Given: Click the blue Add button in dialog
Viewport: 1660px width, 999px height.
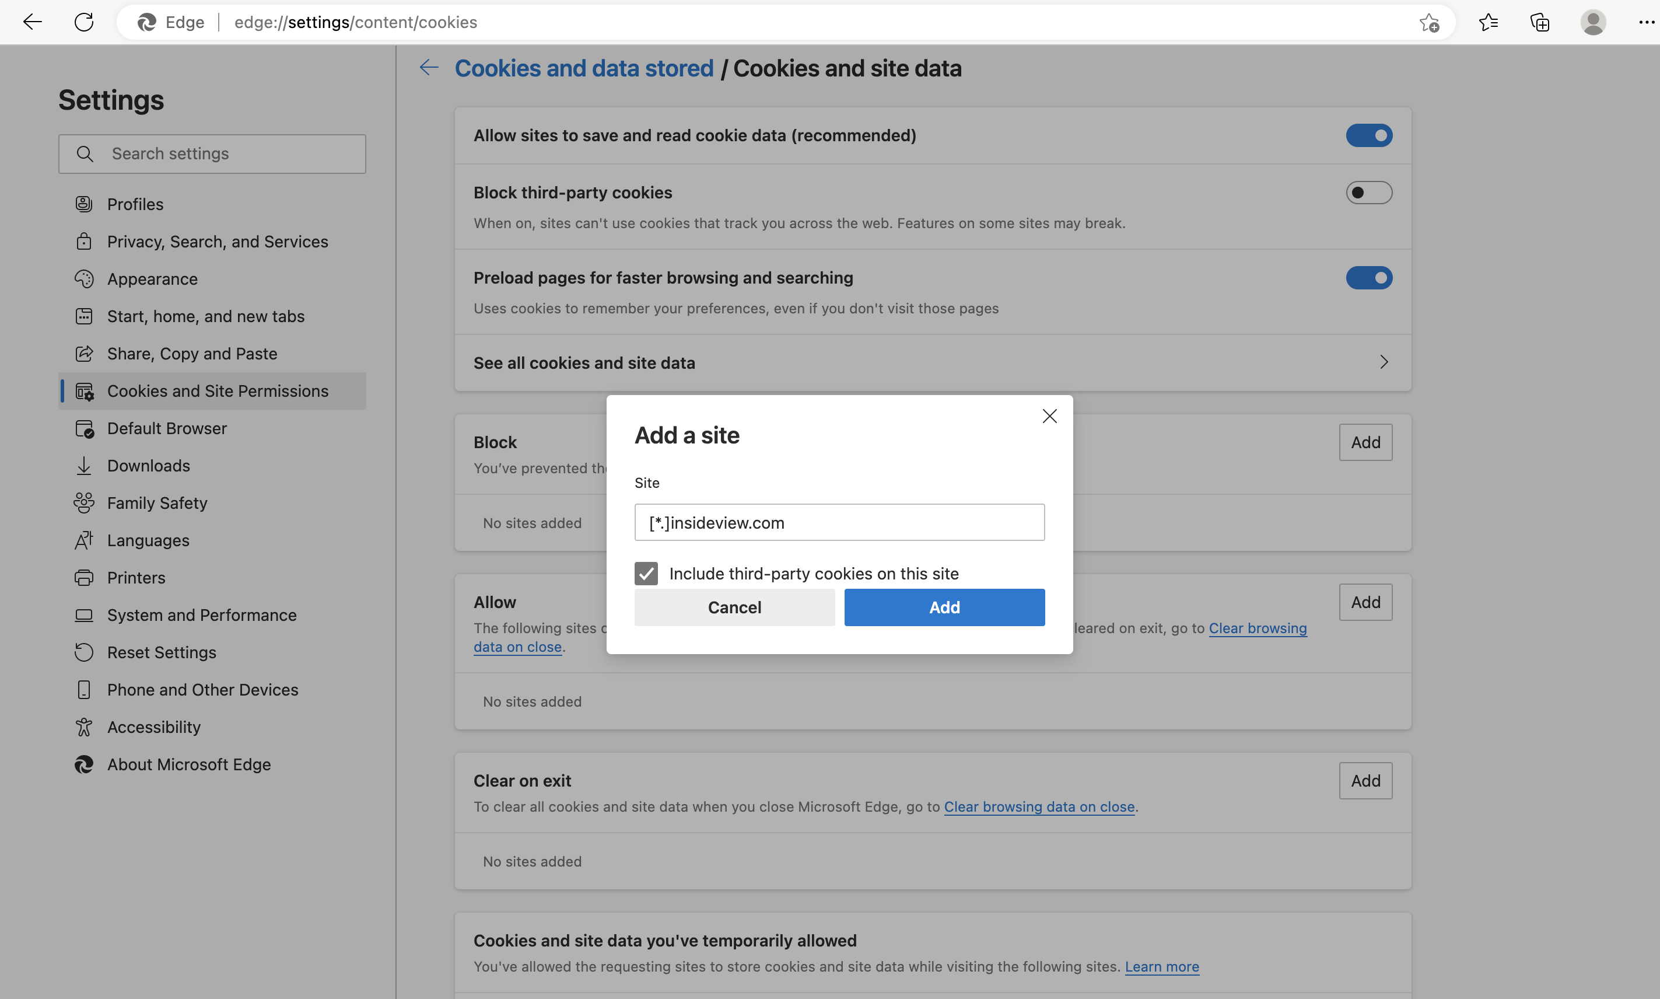Looking at the screenshot, I should tap(944, 607).
